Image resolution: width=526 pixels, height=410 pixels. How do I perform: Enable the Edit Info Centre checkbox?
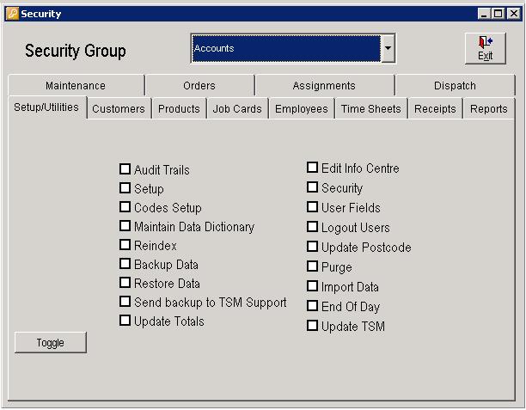point(313,168)
